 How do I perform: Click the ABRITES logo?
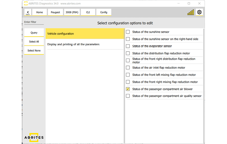tap(34, 137)
